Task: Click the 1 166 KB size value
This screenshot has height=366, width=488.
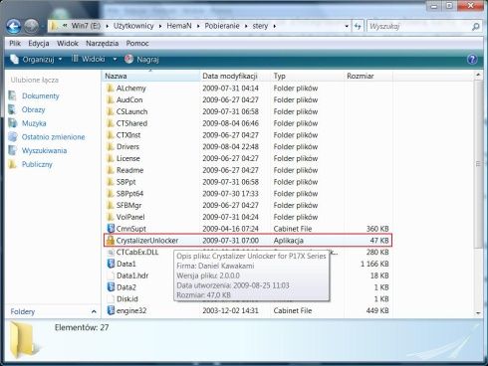Action: (x=374, y=264)
